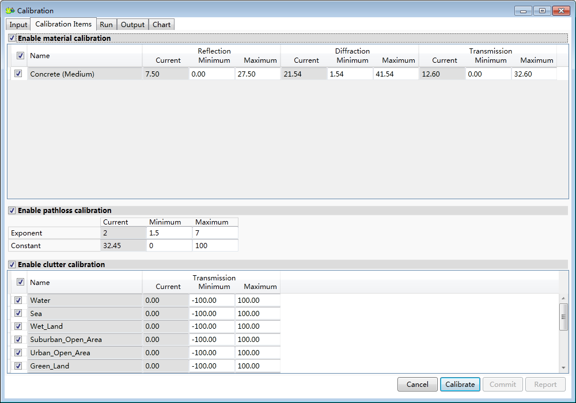Click the Calibration app icon in title bar

[x=10, y=10]
